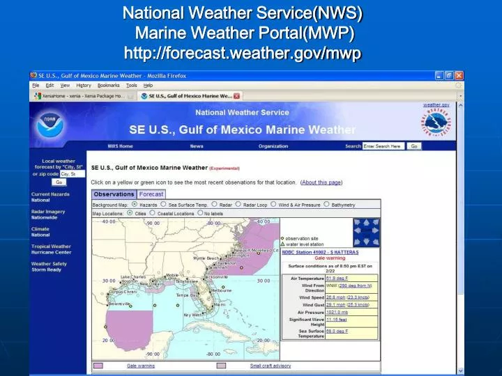Screen dimensions: 502x376
Task: Open the Tools menu
Action: click(x=131, y=86)
